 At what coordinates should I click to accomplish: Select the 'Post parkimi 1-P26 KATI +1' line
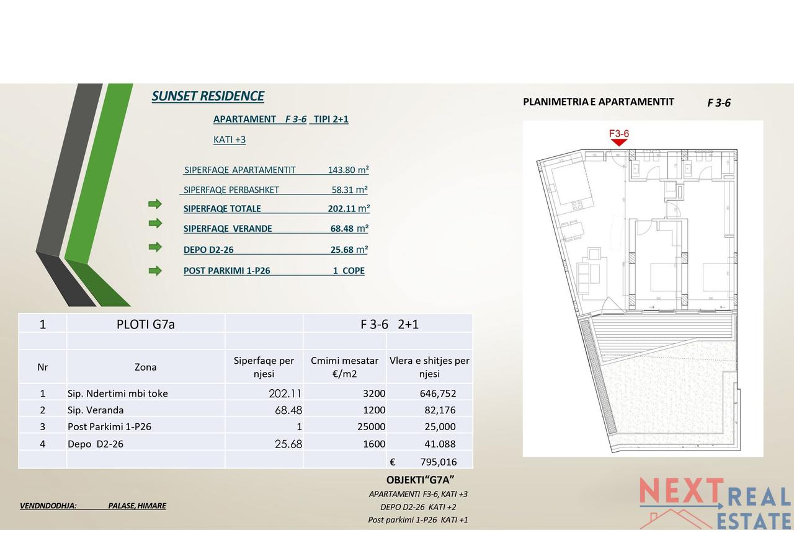[x=418, y=520]
